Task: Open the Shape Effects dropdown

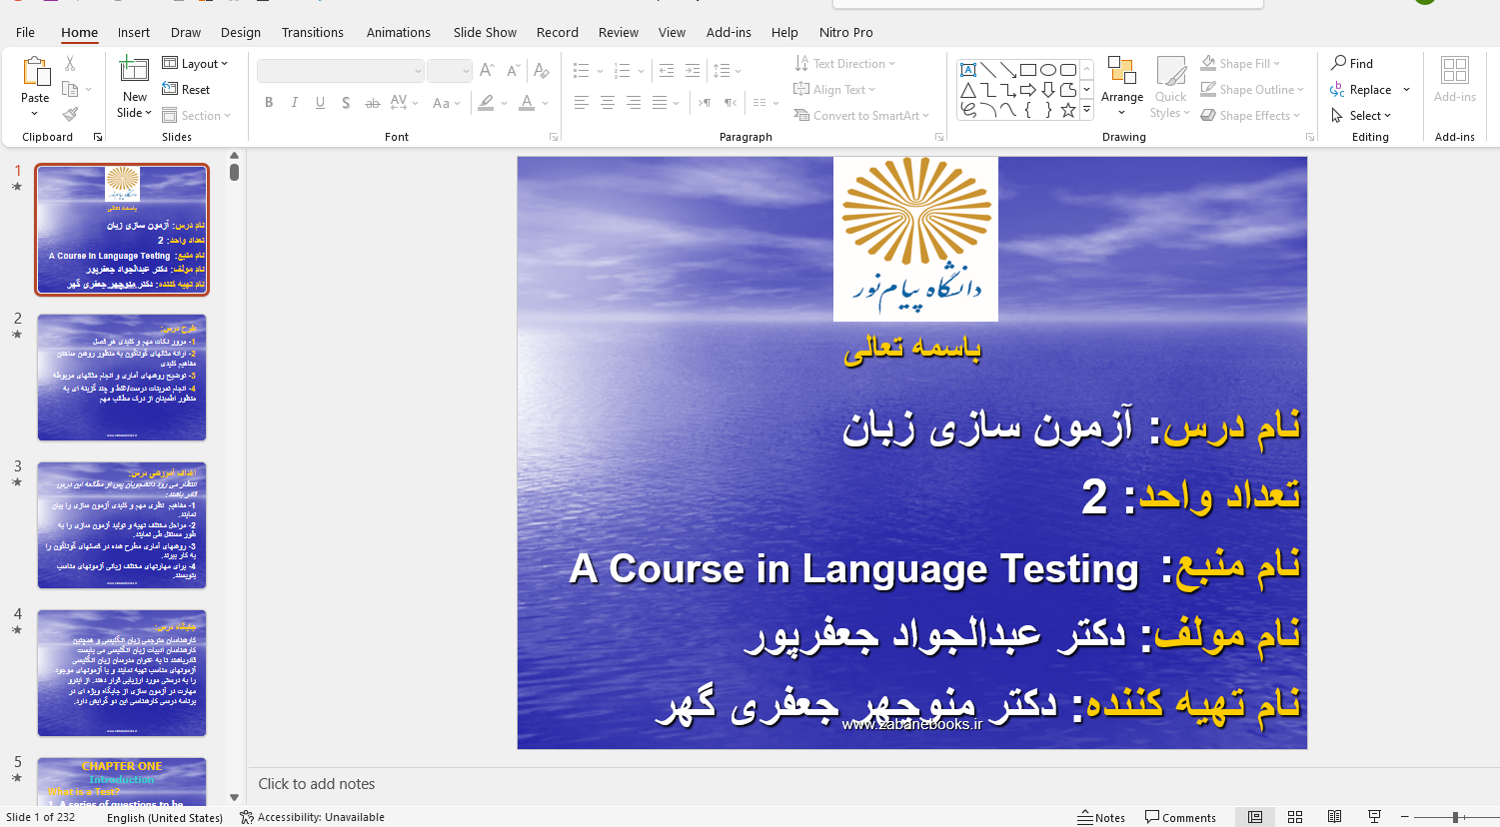Action: (x=1250, y=115)
